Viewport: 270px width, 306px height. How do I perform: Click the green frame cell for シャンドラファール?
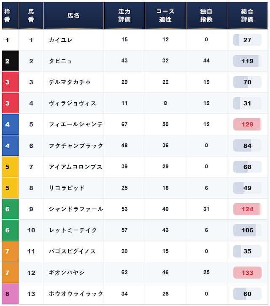[11, 209]
